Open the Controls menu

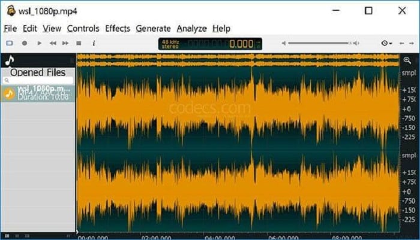click(x=83, y=28)
